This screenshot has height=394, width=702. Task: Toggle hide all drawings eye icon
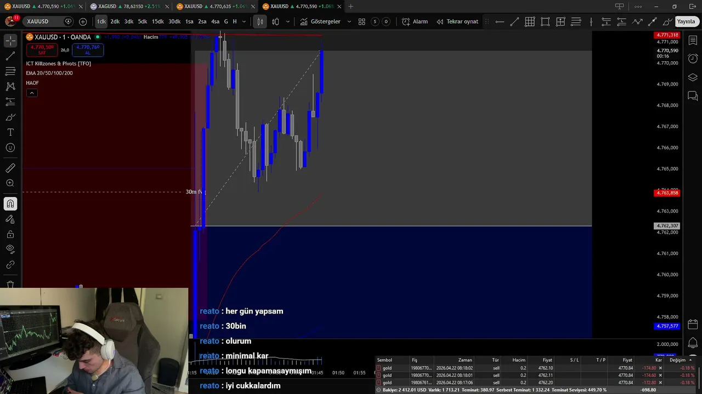pos(10,250)
